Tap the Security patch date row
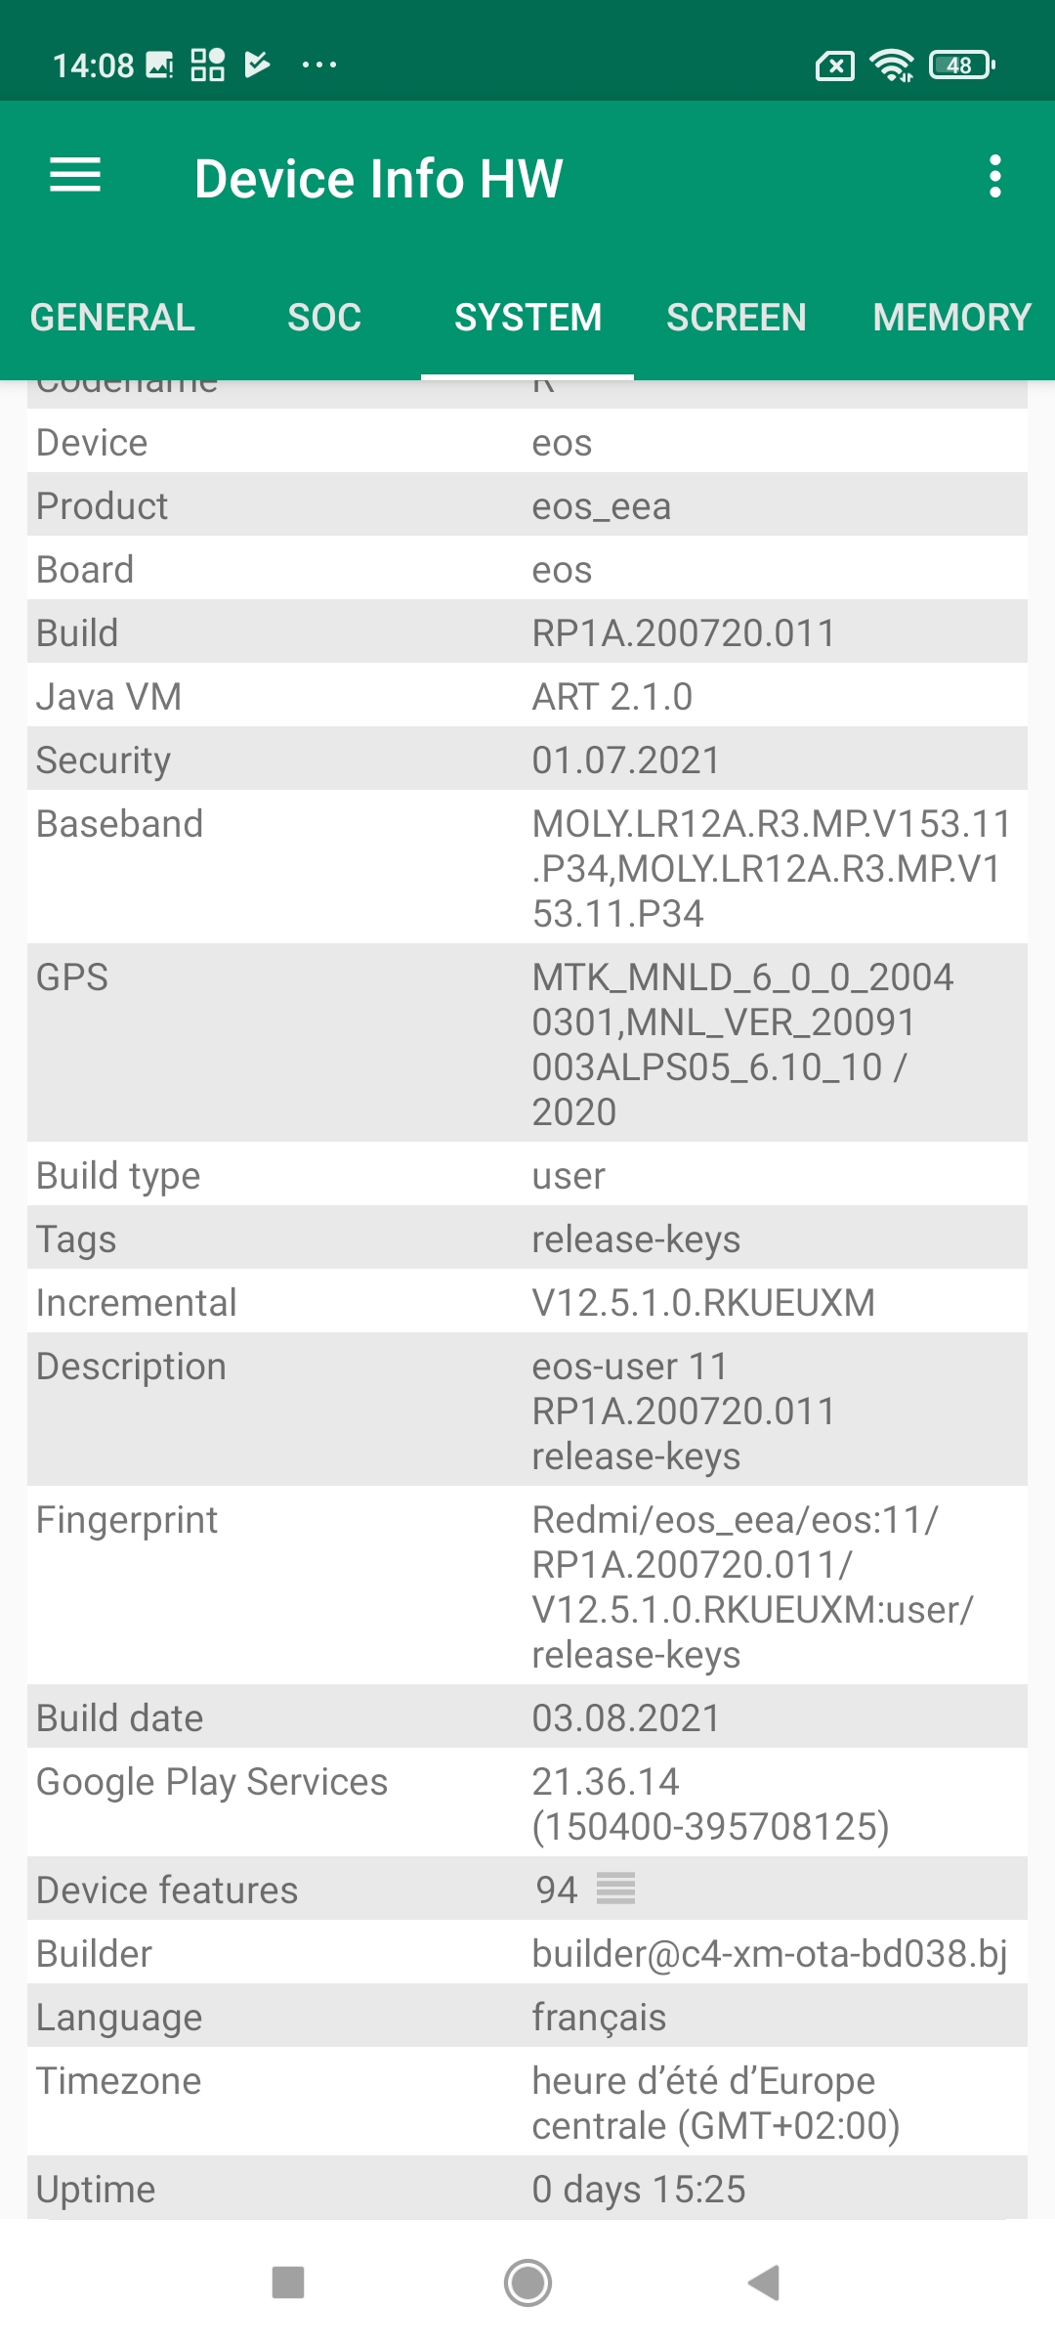 (x=527, y=760)
